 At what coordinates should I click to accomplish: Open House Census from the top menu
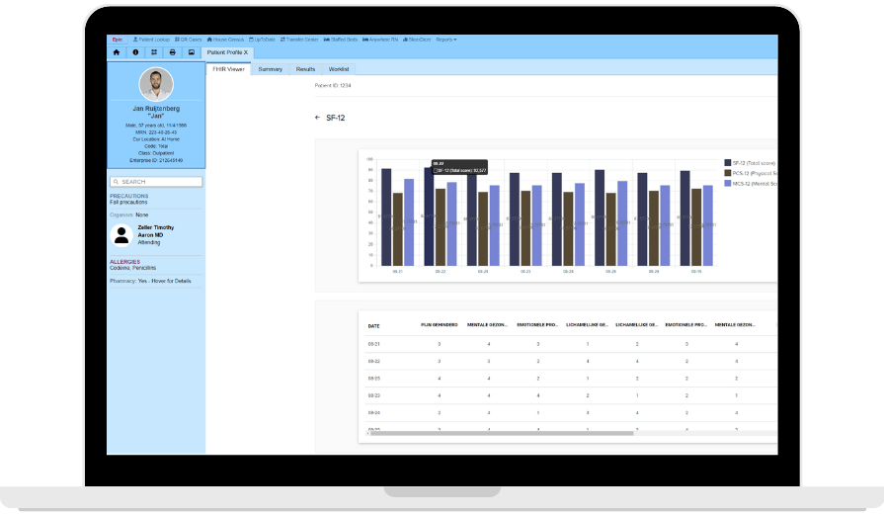tap(226, 40)
